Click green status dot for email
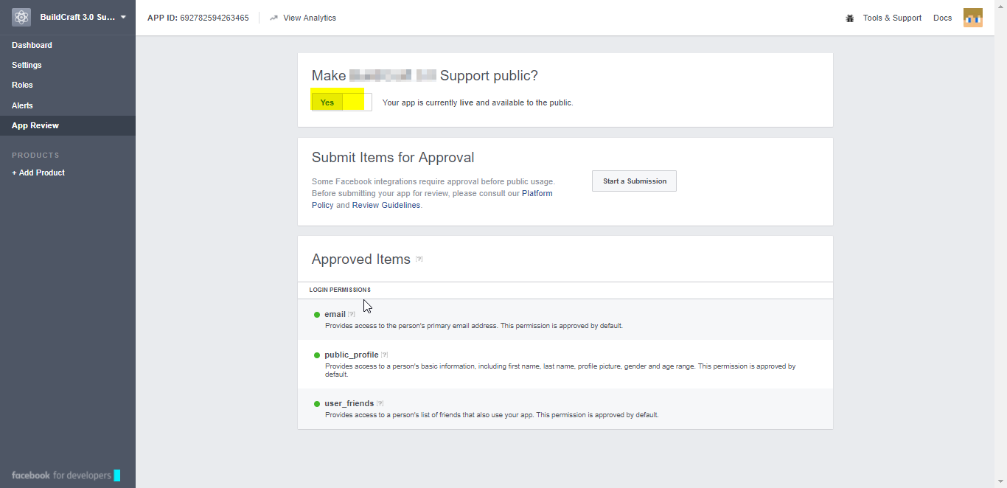This screenshot has width=1007, height=488. click(317, 315)
